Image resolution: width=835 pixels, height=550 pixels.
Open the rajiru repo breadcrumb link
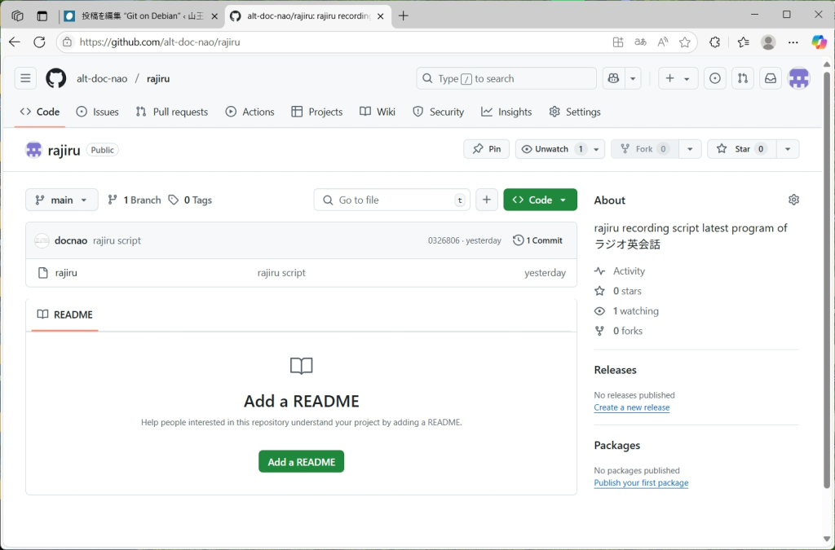coord(158,79)
